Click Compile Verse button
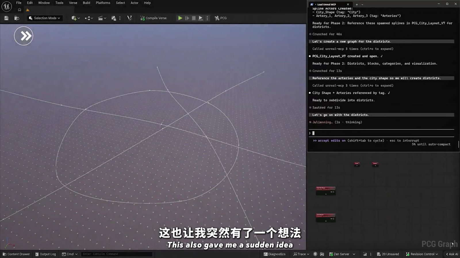Screen dimensions: 460x258 tap(154, 18)
